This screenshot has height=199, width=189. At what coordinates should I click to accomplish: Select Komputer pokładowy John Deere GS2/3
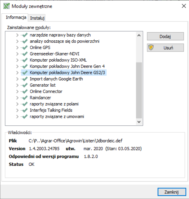[67, 72]
